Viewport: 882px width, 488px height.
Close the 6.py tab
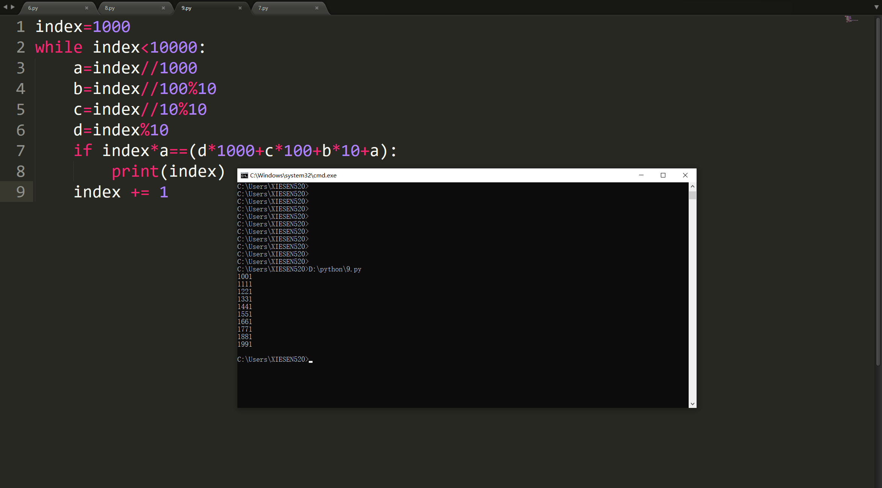(x=87, y=8)
